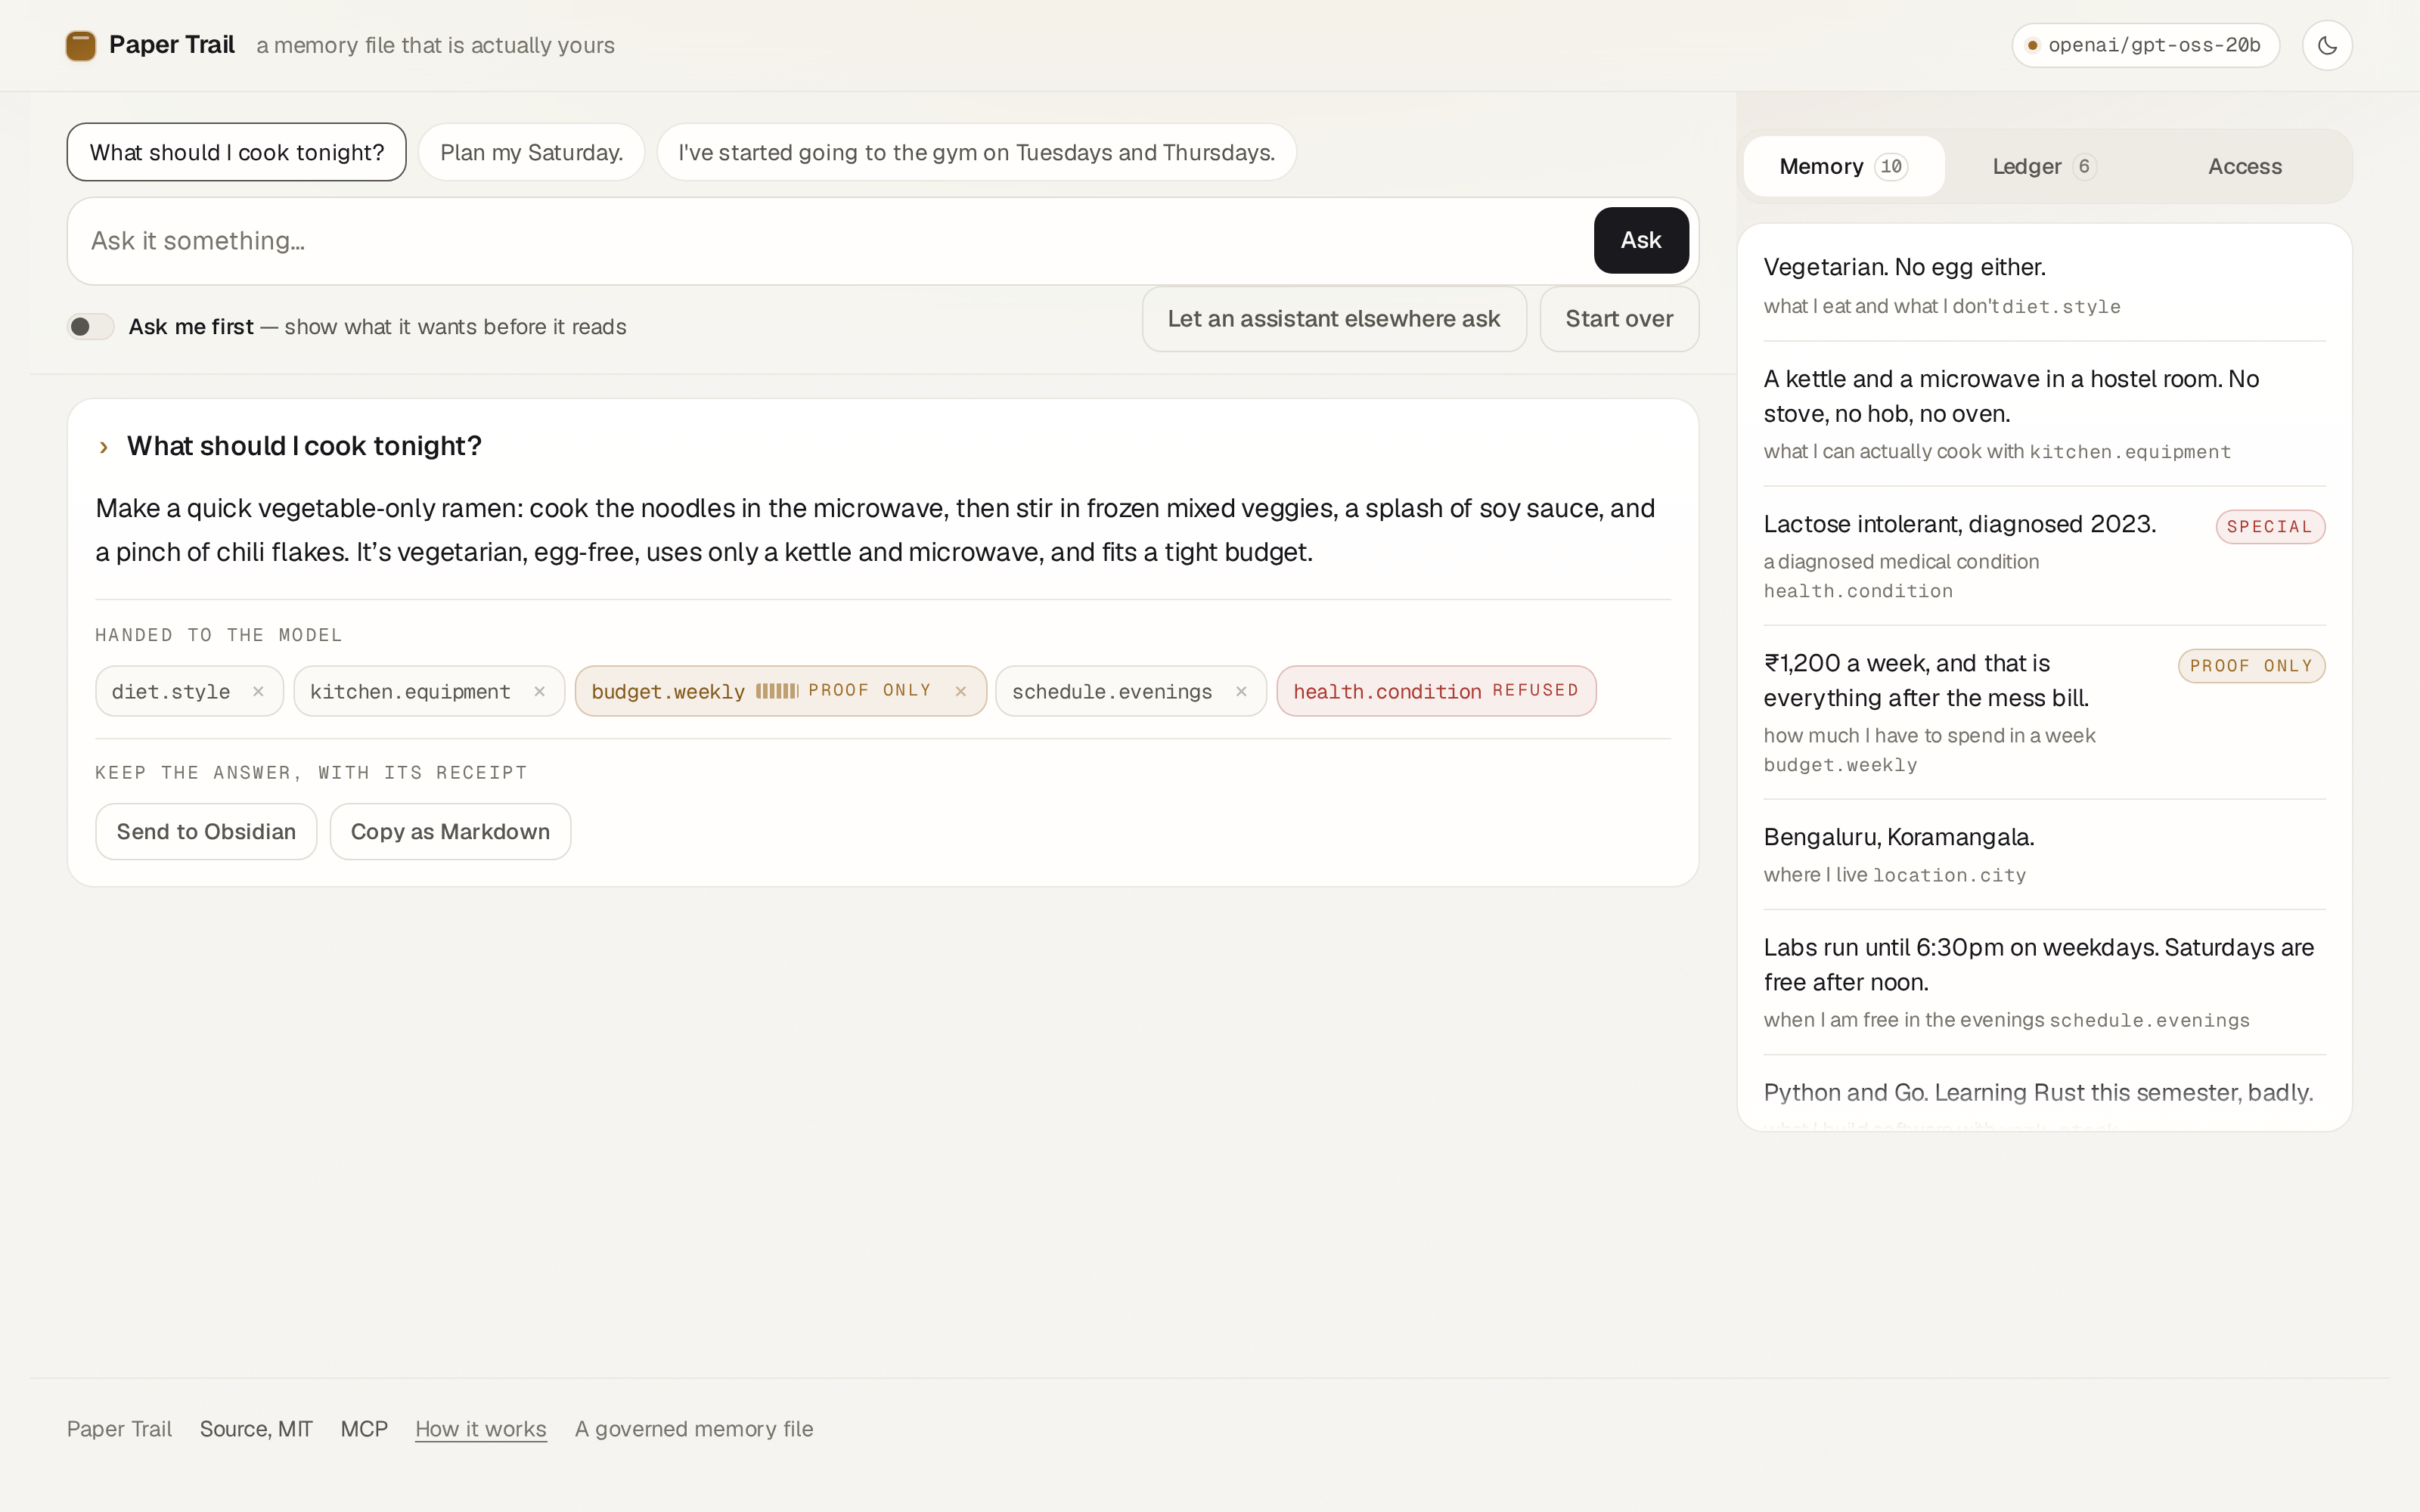The height and width of the screenshot is (1512, 2420).
Task: Open the 'How it works' link
Action: tap(481, 1429)
